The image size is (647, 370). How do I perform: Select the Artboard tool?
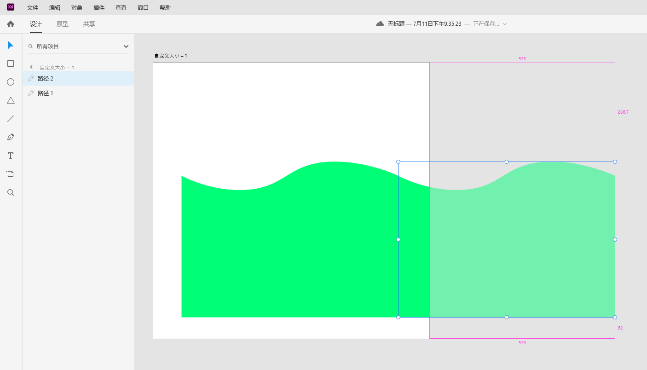coord(11,174)
